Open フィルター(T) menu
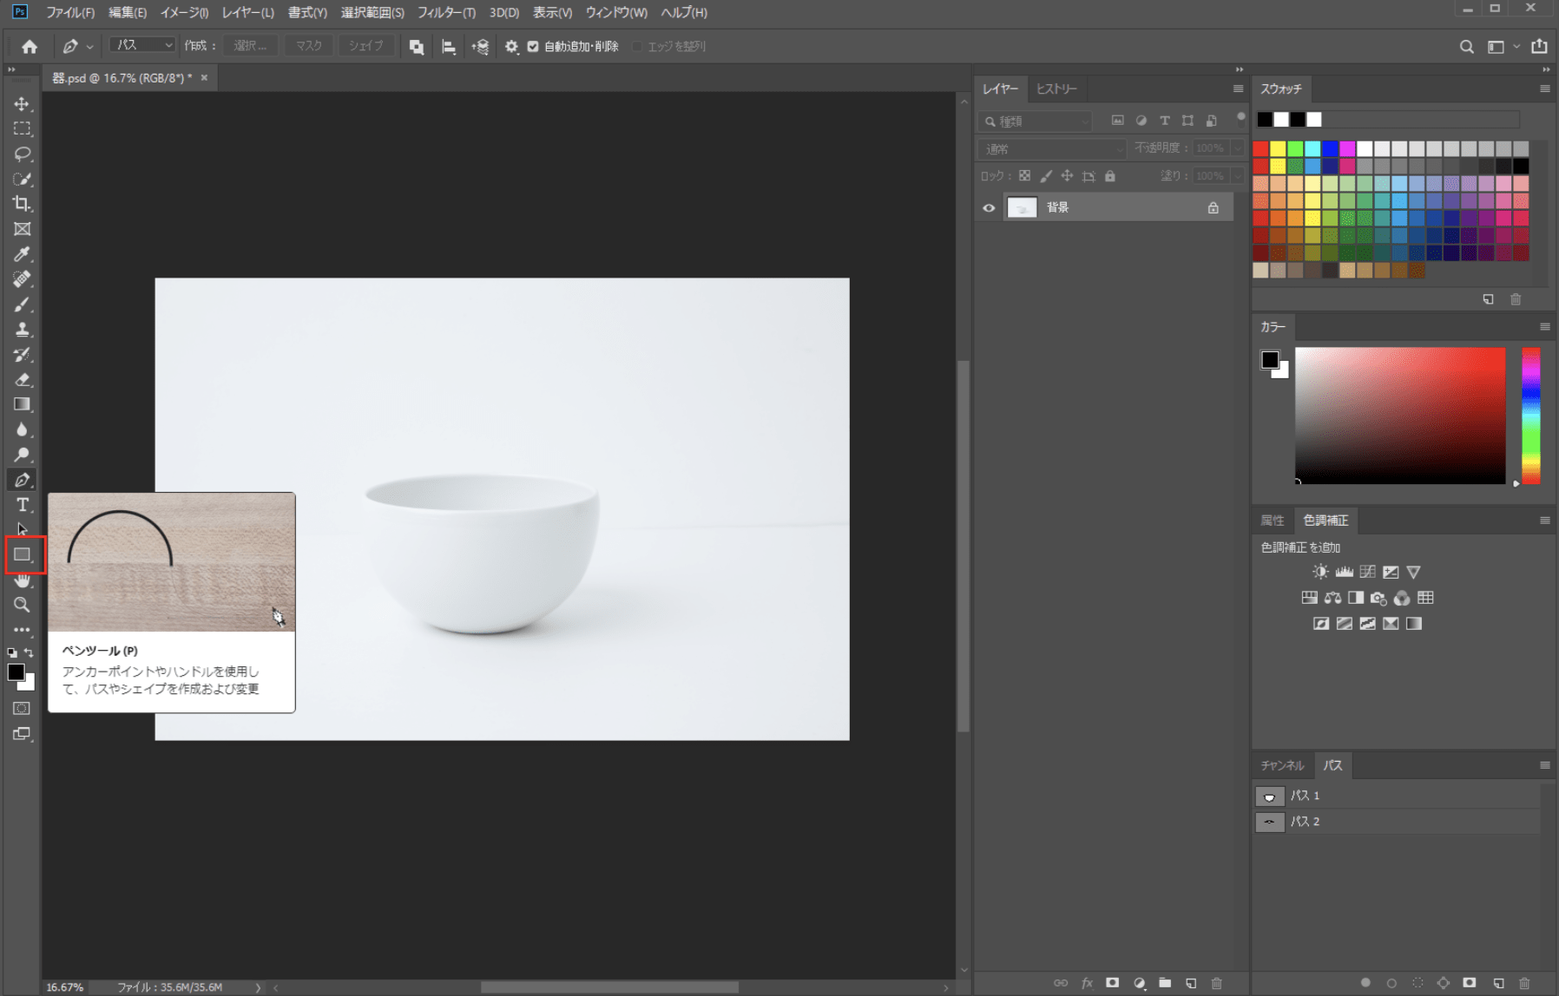Screen dimensions: 1559x996 [x=446, y=13]
